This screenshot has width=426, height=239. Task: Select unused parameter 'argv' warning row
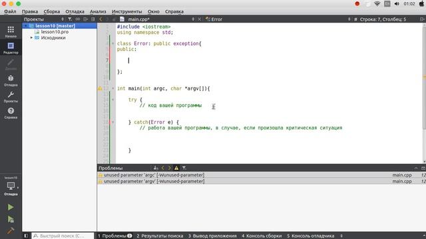262,181
